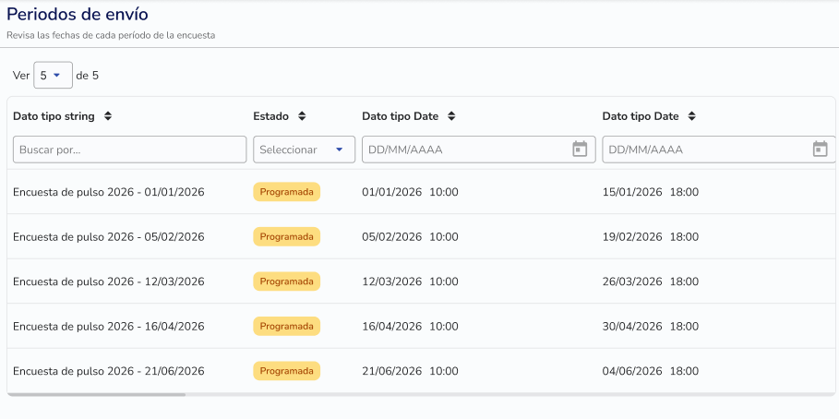Select row Encuesta de pulso 2026 - 05/02/2026
The image size is (839, 419).
tap(108, 237)
